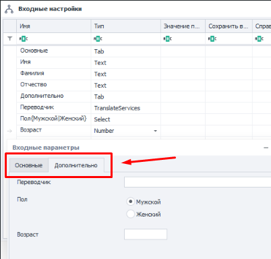Image resolution: width=271 pixels, height=259 pixels.
Task: Click the Text type cell in Отчество row
Action: [x=126, y=85]
